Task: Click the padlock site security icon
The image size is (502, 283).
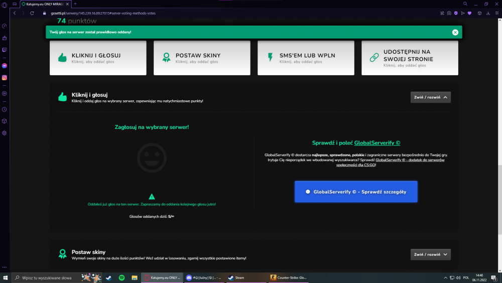Action: [x=45, y=13]
